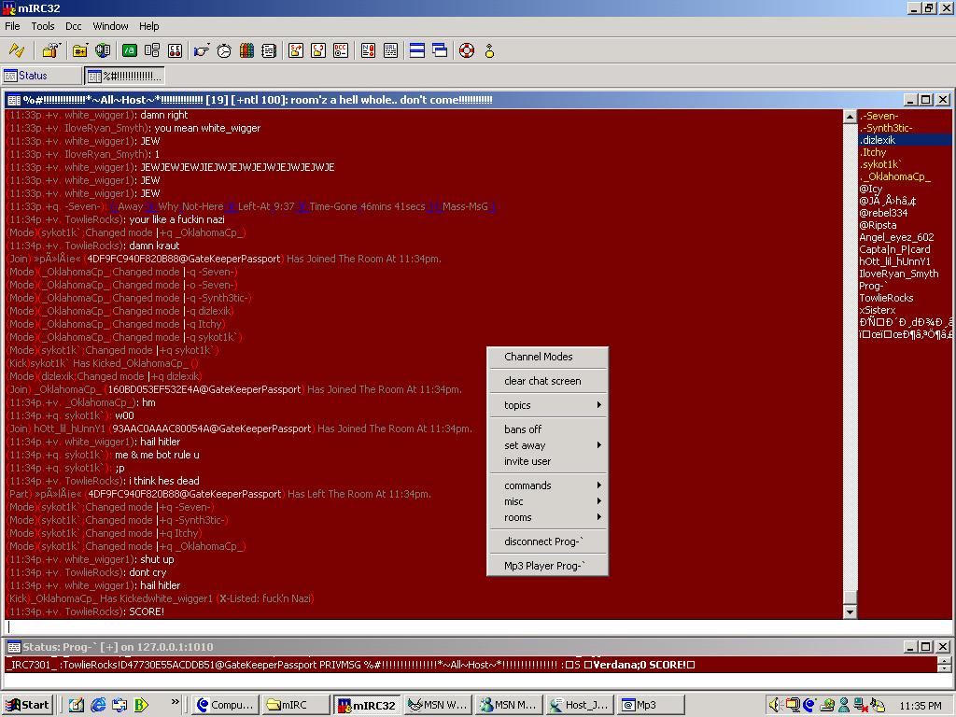Open the Channels list globe icon
This screenshot has width=956, height=717.
[x=103, y=50]
